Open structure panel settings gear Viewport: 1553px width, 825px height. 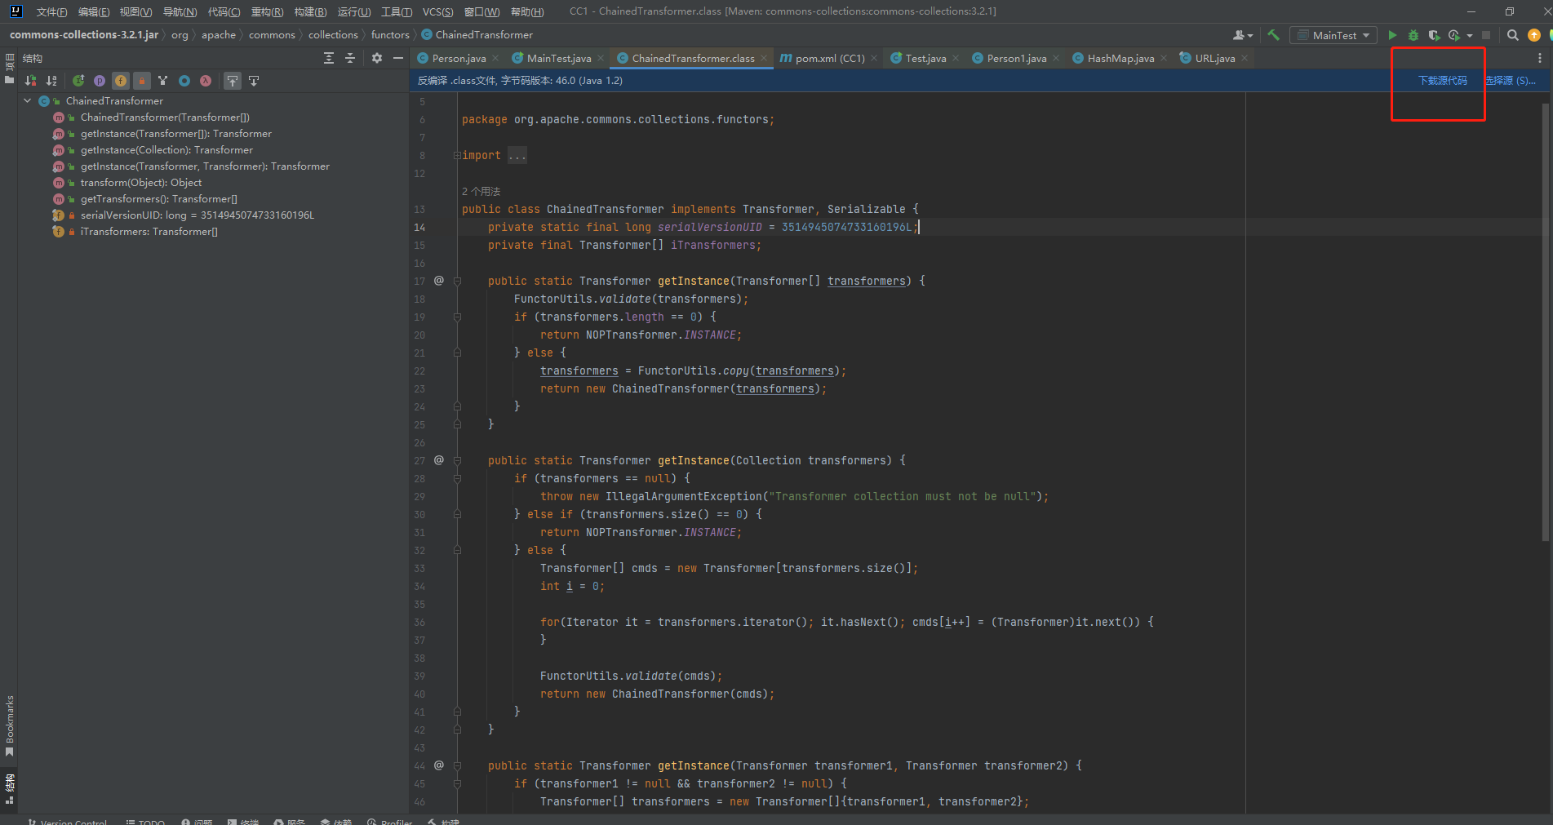point(377,58)
